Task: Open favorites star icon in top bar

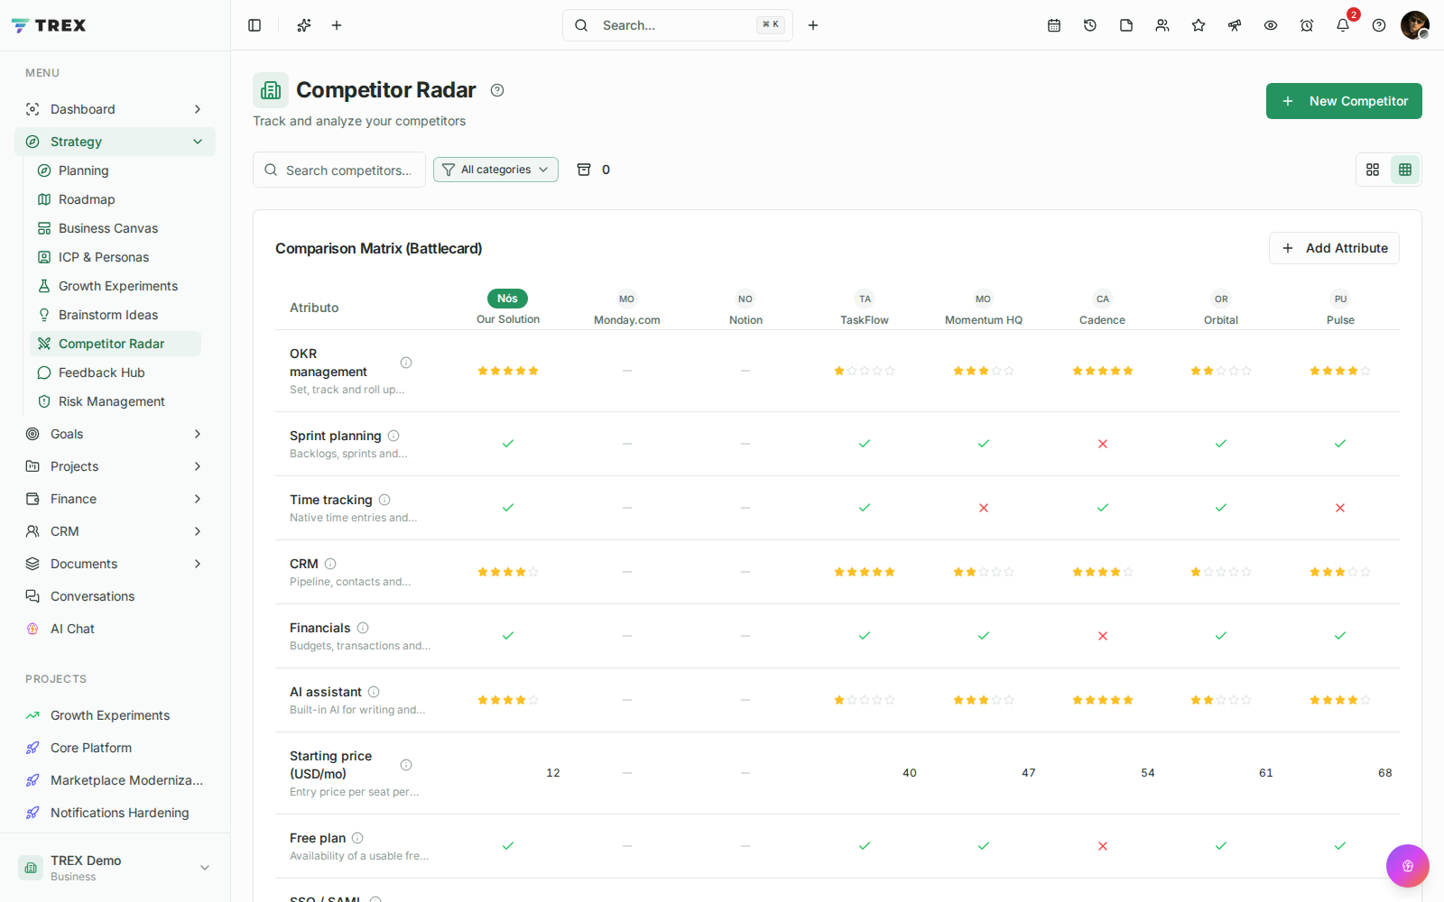Action: click(x=1199, y=25)
